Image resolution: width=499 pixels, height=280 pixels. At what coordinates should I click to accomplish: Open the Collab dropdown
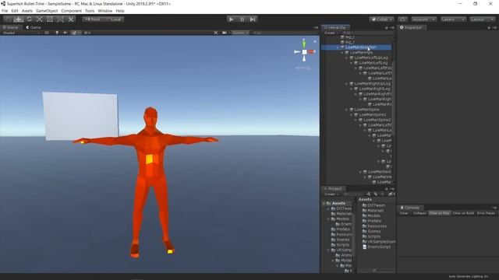(x=381, y=19)
